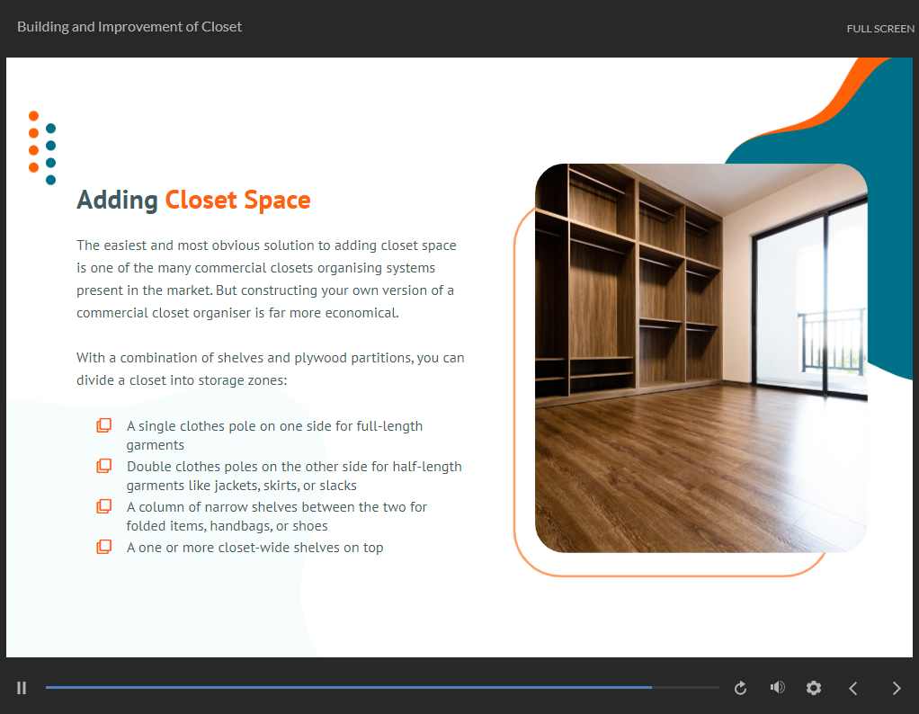Click the paragraph starting 'The easiest and most'
The height and width of the screenshot is (714, 919).
[267, 279]
